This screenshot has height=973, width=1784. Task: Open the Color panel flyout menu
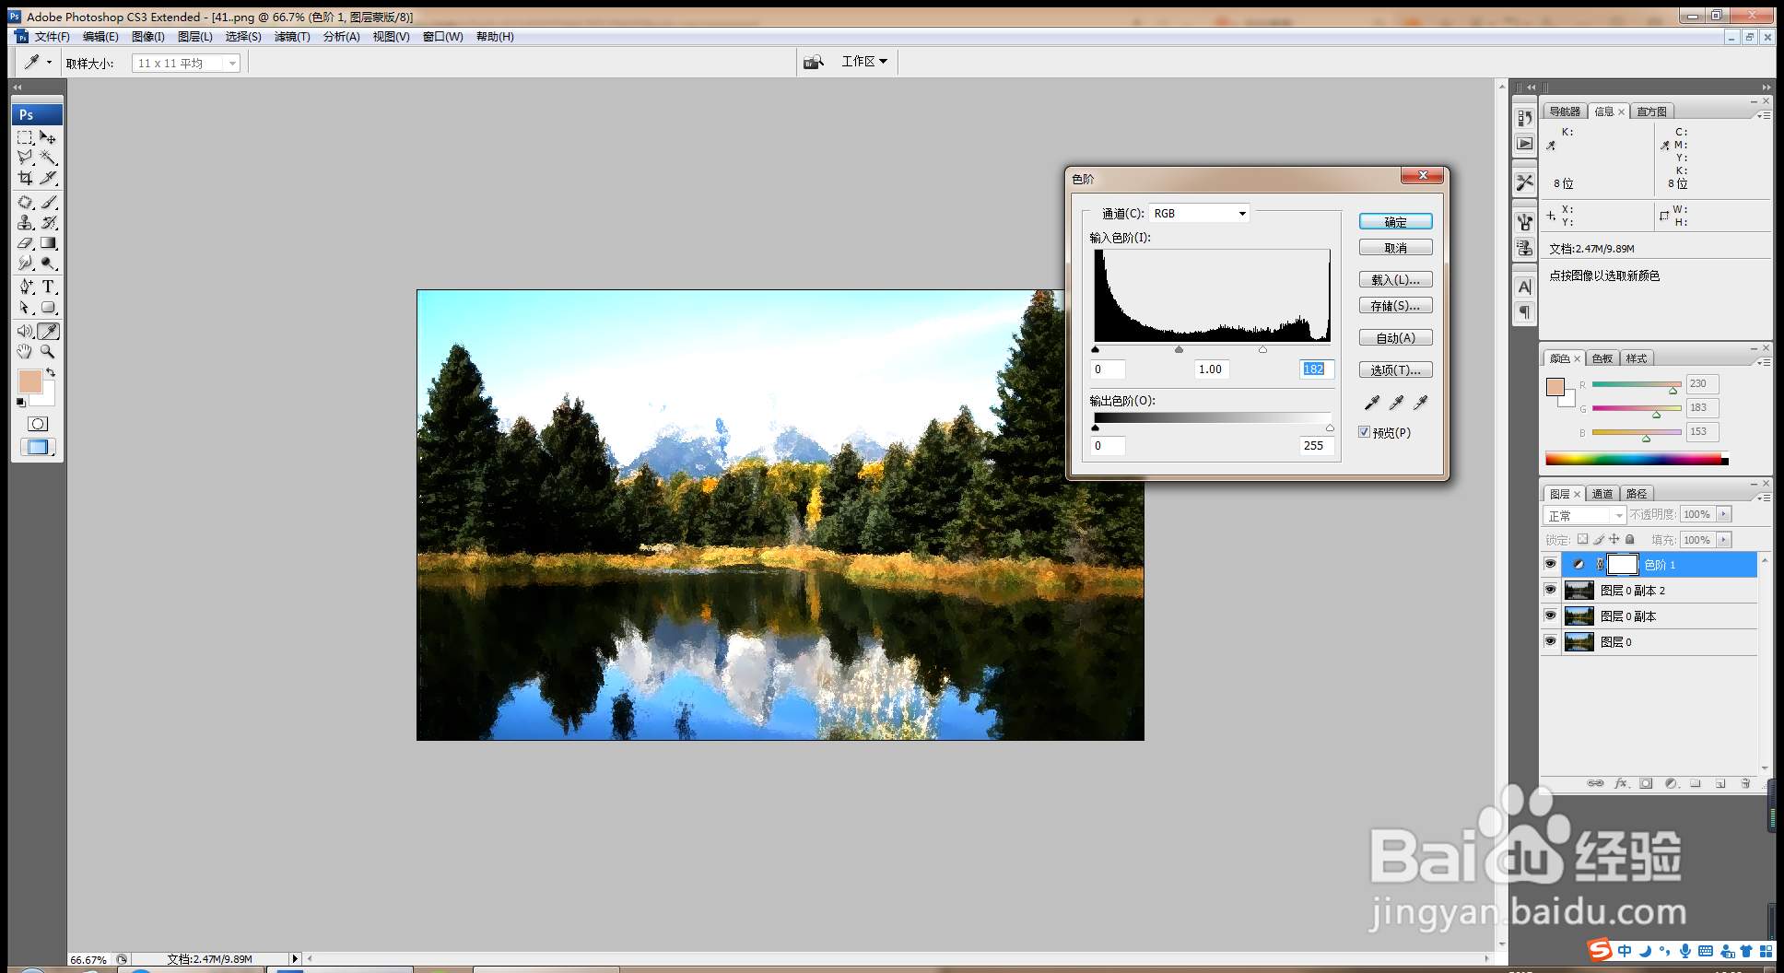[1763, 362]
